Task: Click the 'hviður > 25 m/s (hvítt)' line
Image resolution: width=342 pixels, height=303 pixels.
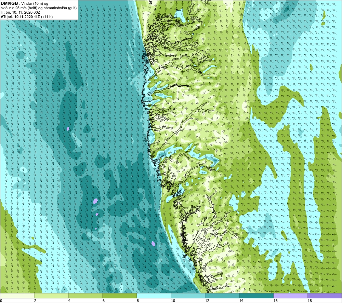Action: [39, 8]
